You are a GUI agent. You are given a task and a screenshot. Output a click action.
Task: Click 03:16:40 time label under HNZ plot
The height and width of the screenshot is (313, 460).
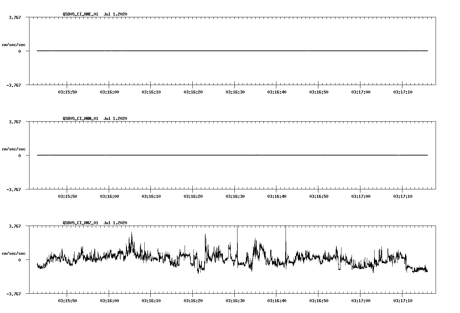click(x=277, y=301)
